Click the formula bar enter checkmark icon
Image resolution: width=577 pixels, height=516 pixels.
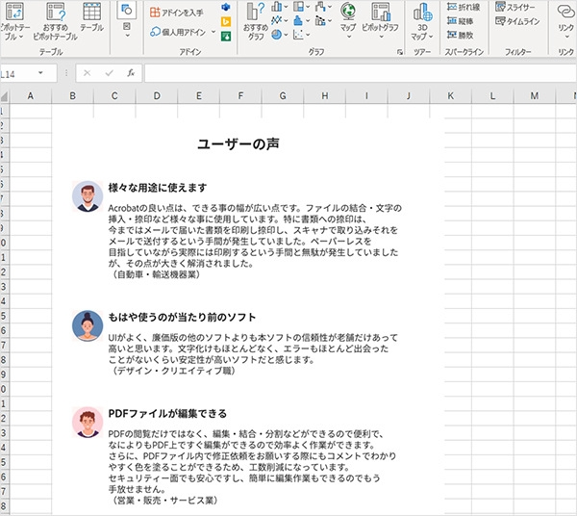click(x=109, y=73)
